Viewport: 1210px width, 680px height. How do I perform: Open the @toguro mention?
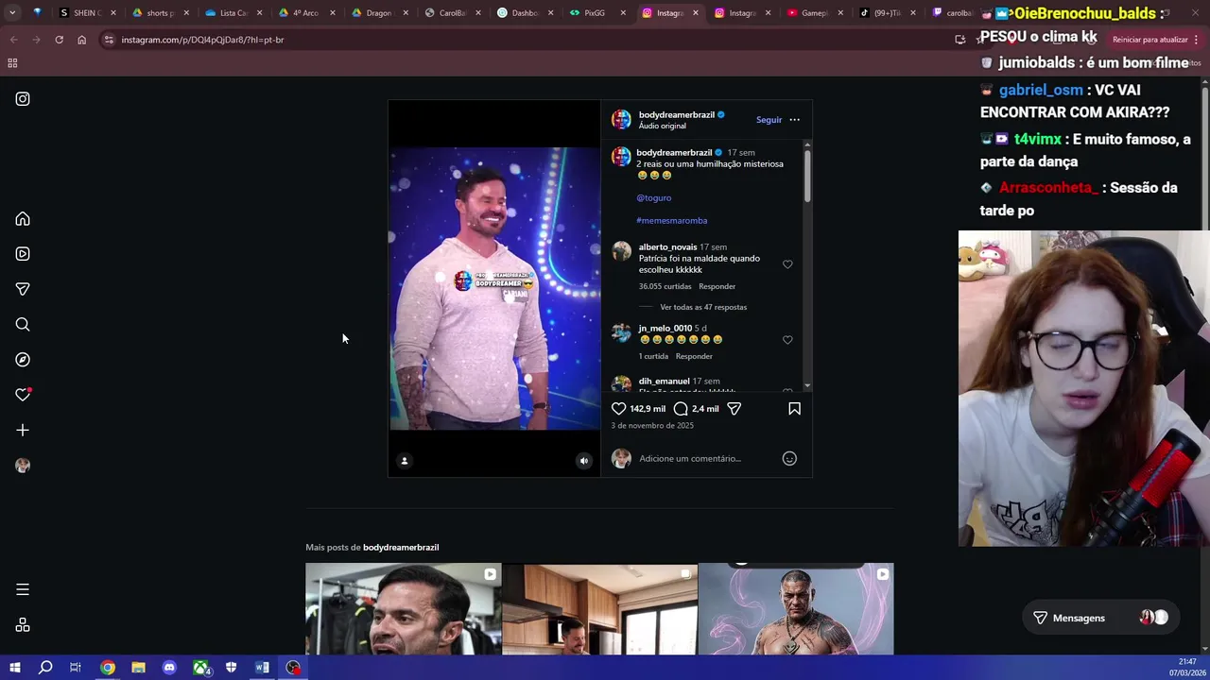point(653,198)
